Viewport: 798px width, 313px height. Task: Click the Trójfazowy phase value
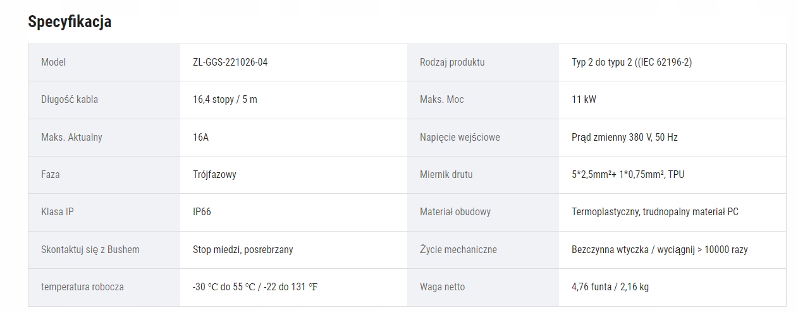click(214, 174)
